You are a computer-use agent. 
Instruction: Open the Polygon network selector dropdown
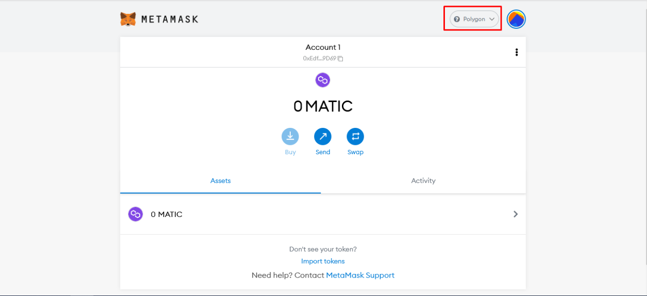point(473,19)
